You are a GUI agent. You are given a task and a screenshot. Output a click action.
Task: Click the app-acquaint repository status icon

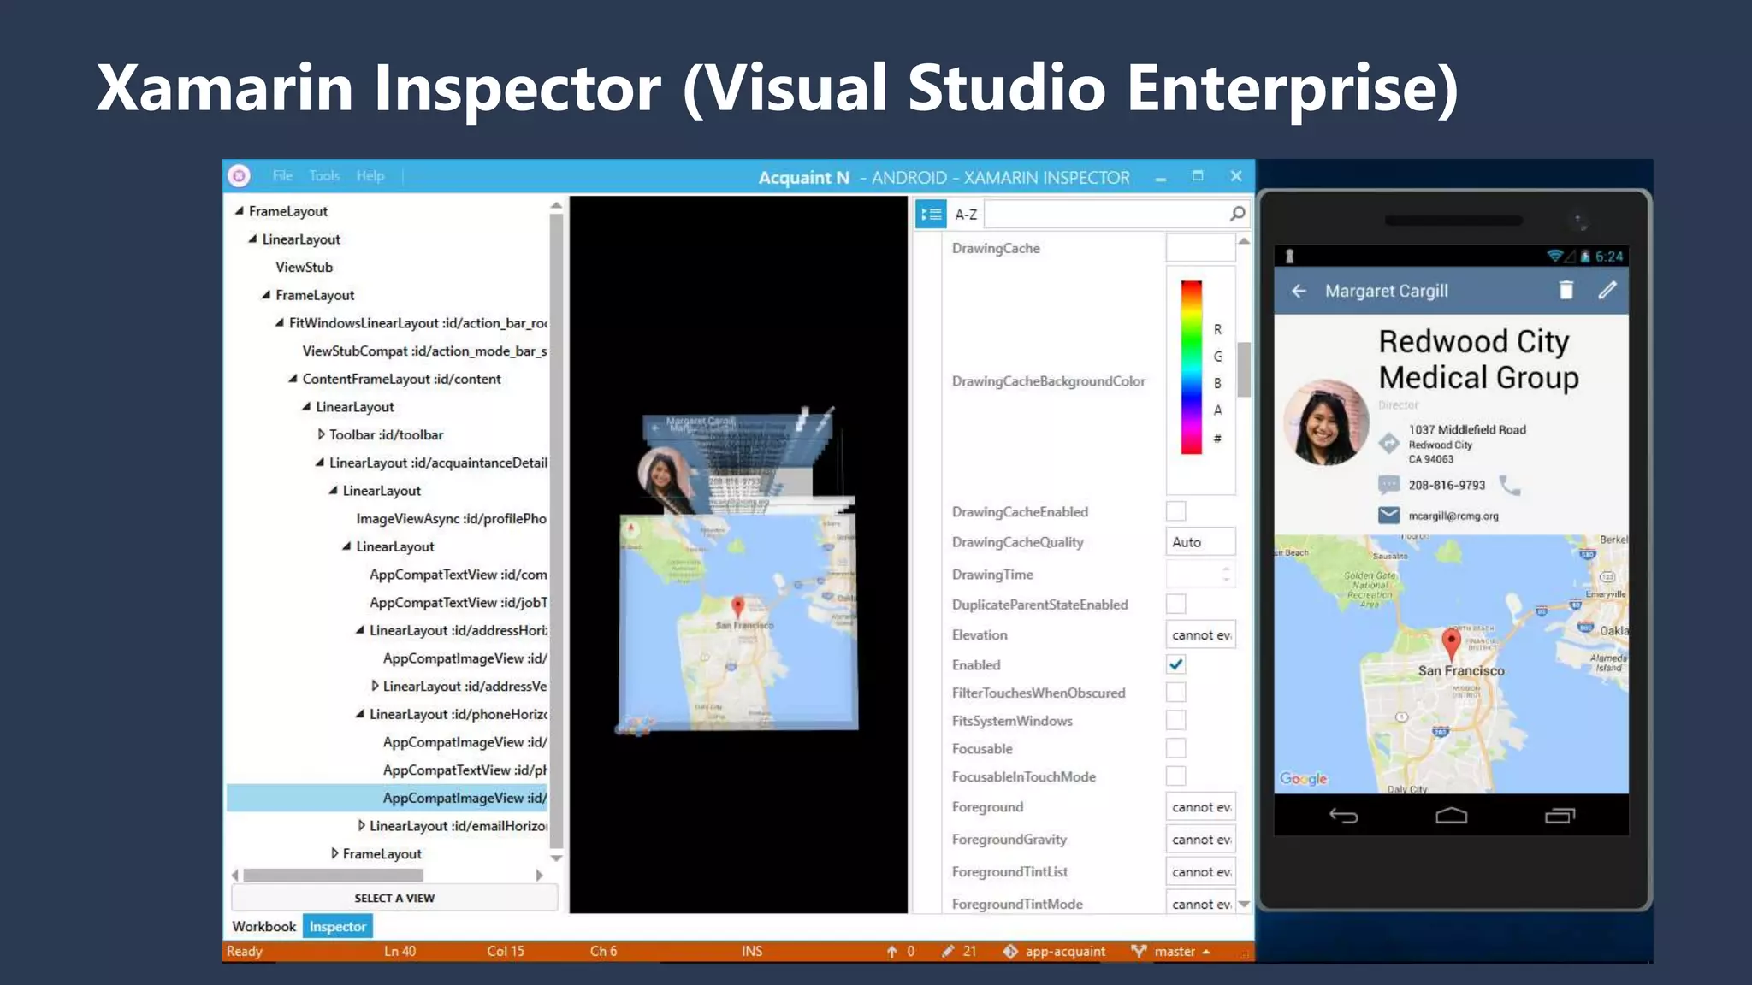click(1010, 952)
